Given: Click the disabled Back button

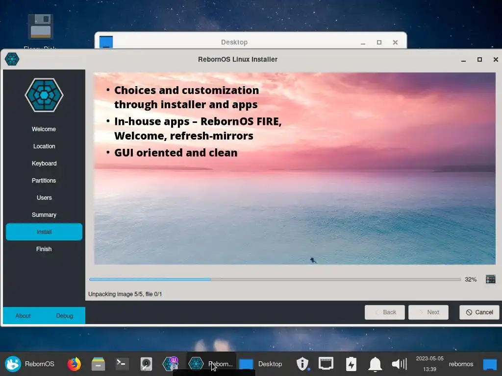Looking at the screenshot, I should 384,312.
